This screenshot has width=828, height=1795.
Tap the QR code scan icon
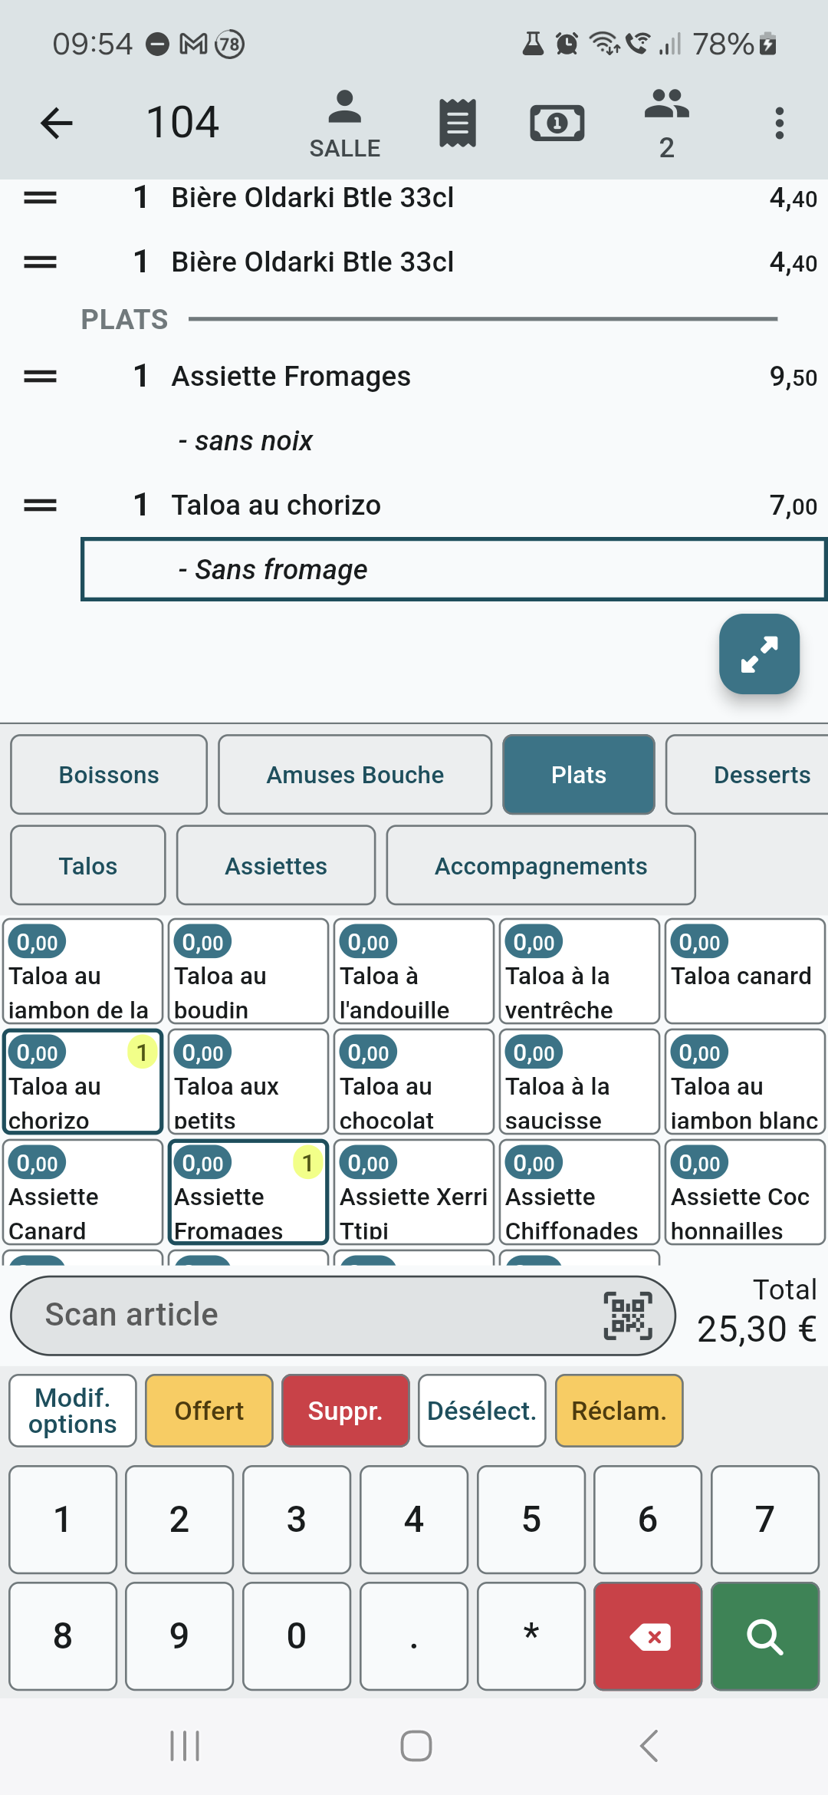coord(628,1316)
